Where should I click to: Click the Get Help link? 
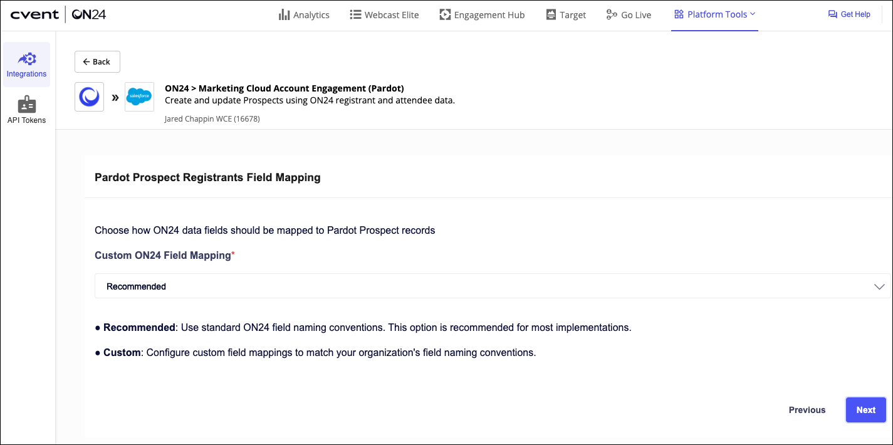[849, 14]
